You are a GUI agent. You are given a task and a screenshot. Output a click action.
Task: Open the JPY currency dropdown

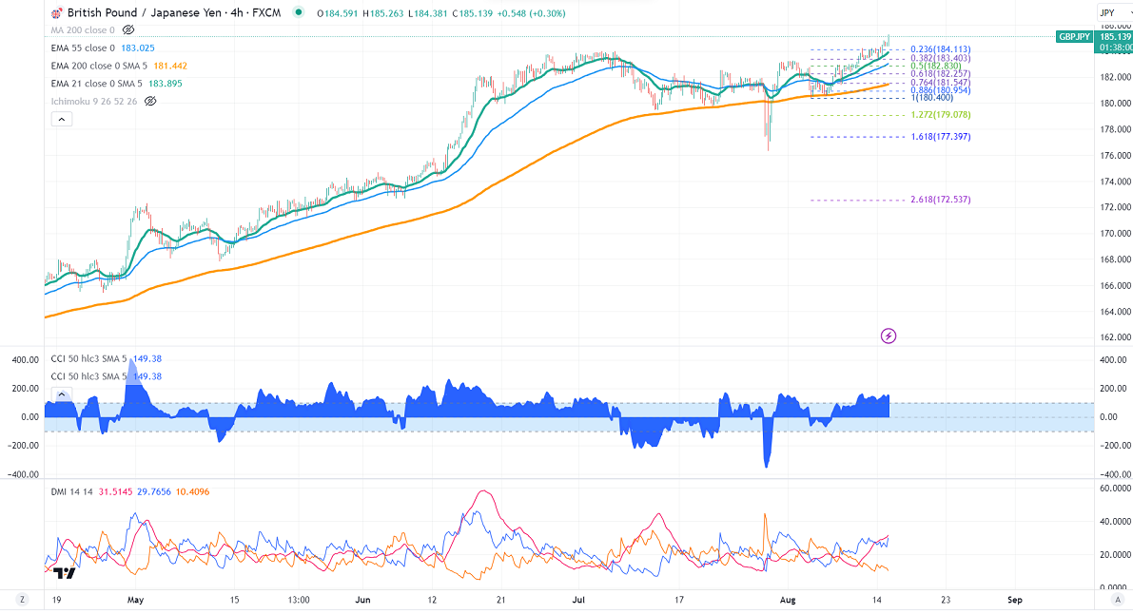[x=1115, y=13]
